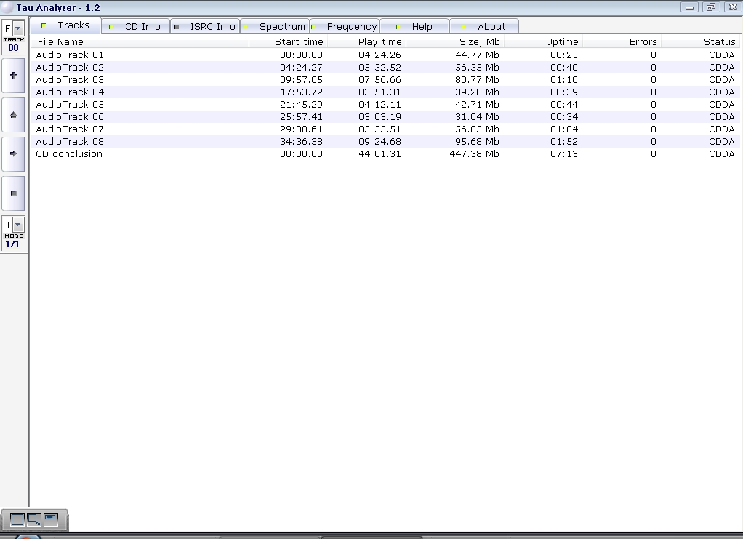Switch to the CD Info tab
Viewport: 743px width, 539px height.
point(136,26)
